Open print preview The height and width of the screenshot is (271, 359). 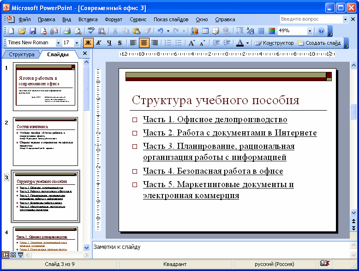[x=78, y=31]
